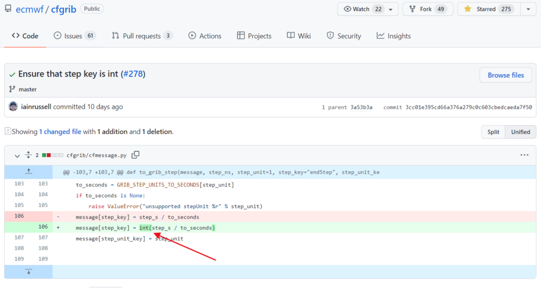The image size is (541, 288).
Task: Open iainrussell's avatar profile
Action: tap(13, 107)
